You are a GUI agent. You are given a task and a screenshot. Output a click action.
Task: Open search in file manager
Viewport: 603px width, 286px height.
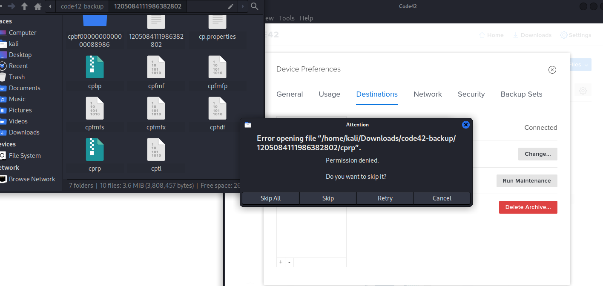255,6
